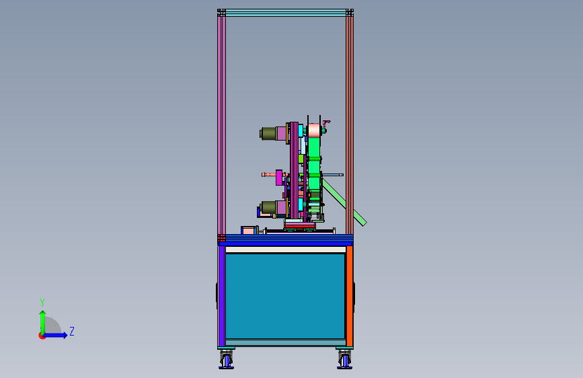The image size is (583, 378).
Task: Select the bright green vertical plate
Action: point(315,163)
